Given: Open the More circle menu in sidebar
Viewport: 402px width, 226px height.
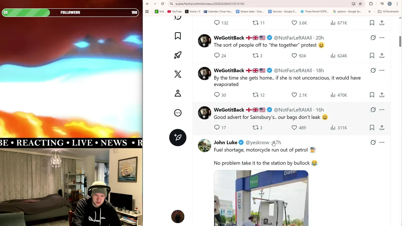Looking at the screenshot, I should [x=178, y=113].
